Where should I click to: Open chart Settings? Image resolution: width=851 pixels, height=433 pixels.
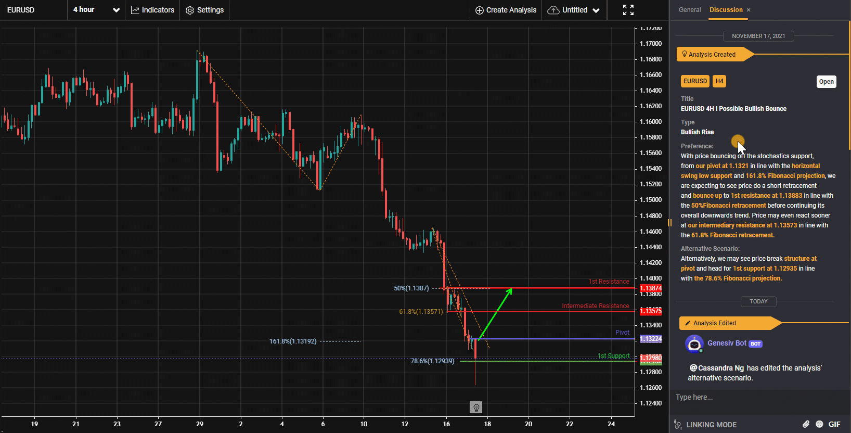click(x=205, y=10)
